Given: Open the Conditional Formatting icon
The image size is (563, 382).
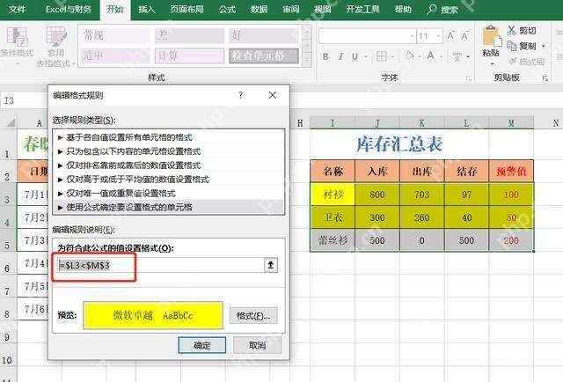Looking at the screenshot, I should pos(17,37).
